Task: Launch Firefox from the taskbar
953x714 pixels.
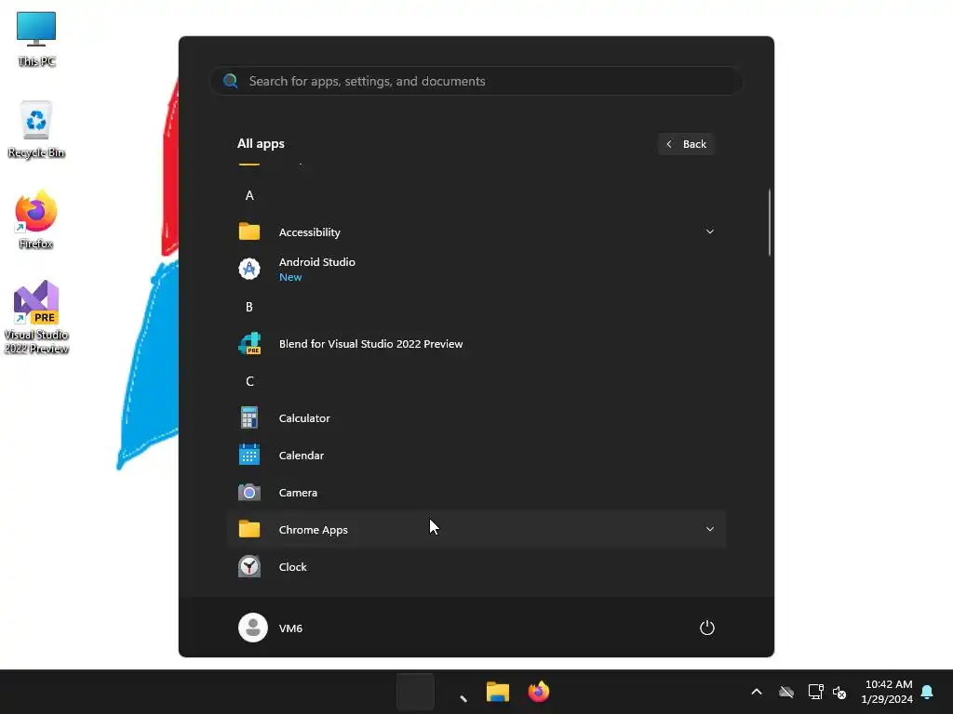Action: (539, 692)
